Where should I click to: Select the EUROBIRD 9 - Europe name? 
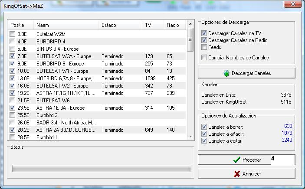pos(60,64)
